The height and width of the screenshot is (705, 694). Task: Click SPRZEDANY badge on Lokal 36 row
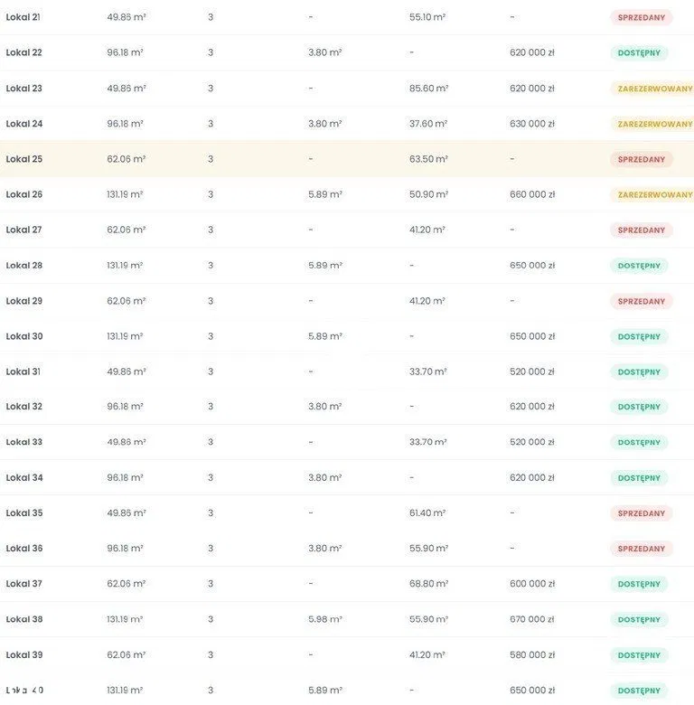pos(642,549)
